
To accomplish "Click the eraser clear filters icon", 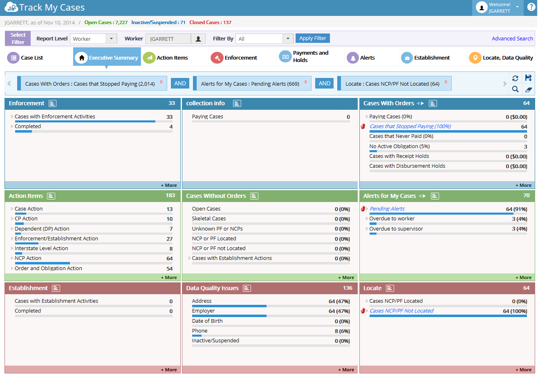I will pos(528,89).
